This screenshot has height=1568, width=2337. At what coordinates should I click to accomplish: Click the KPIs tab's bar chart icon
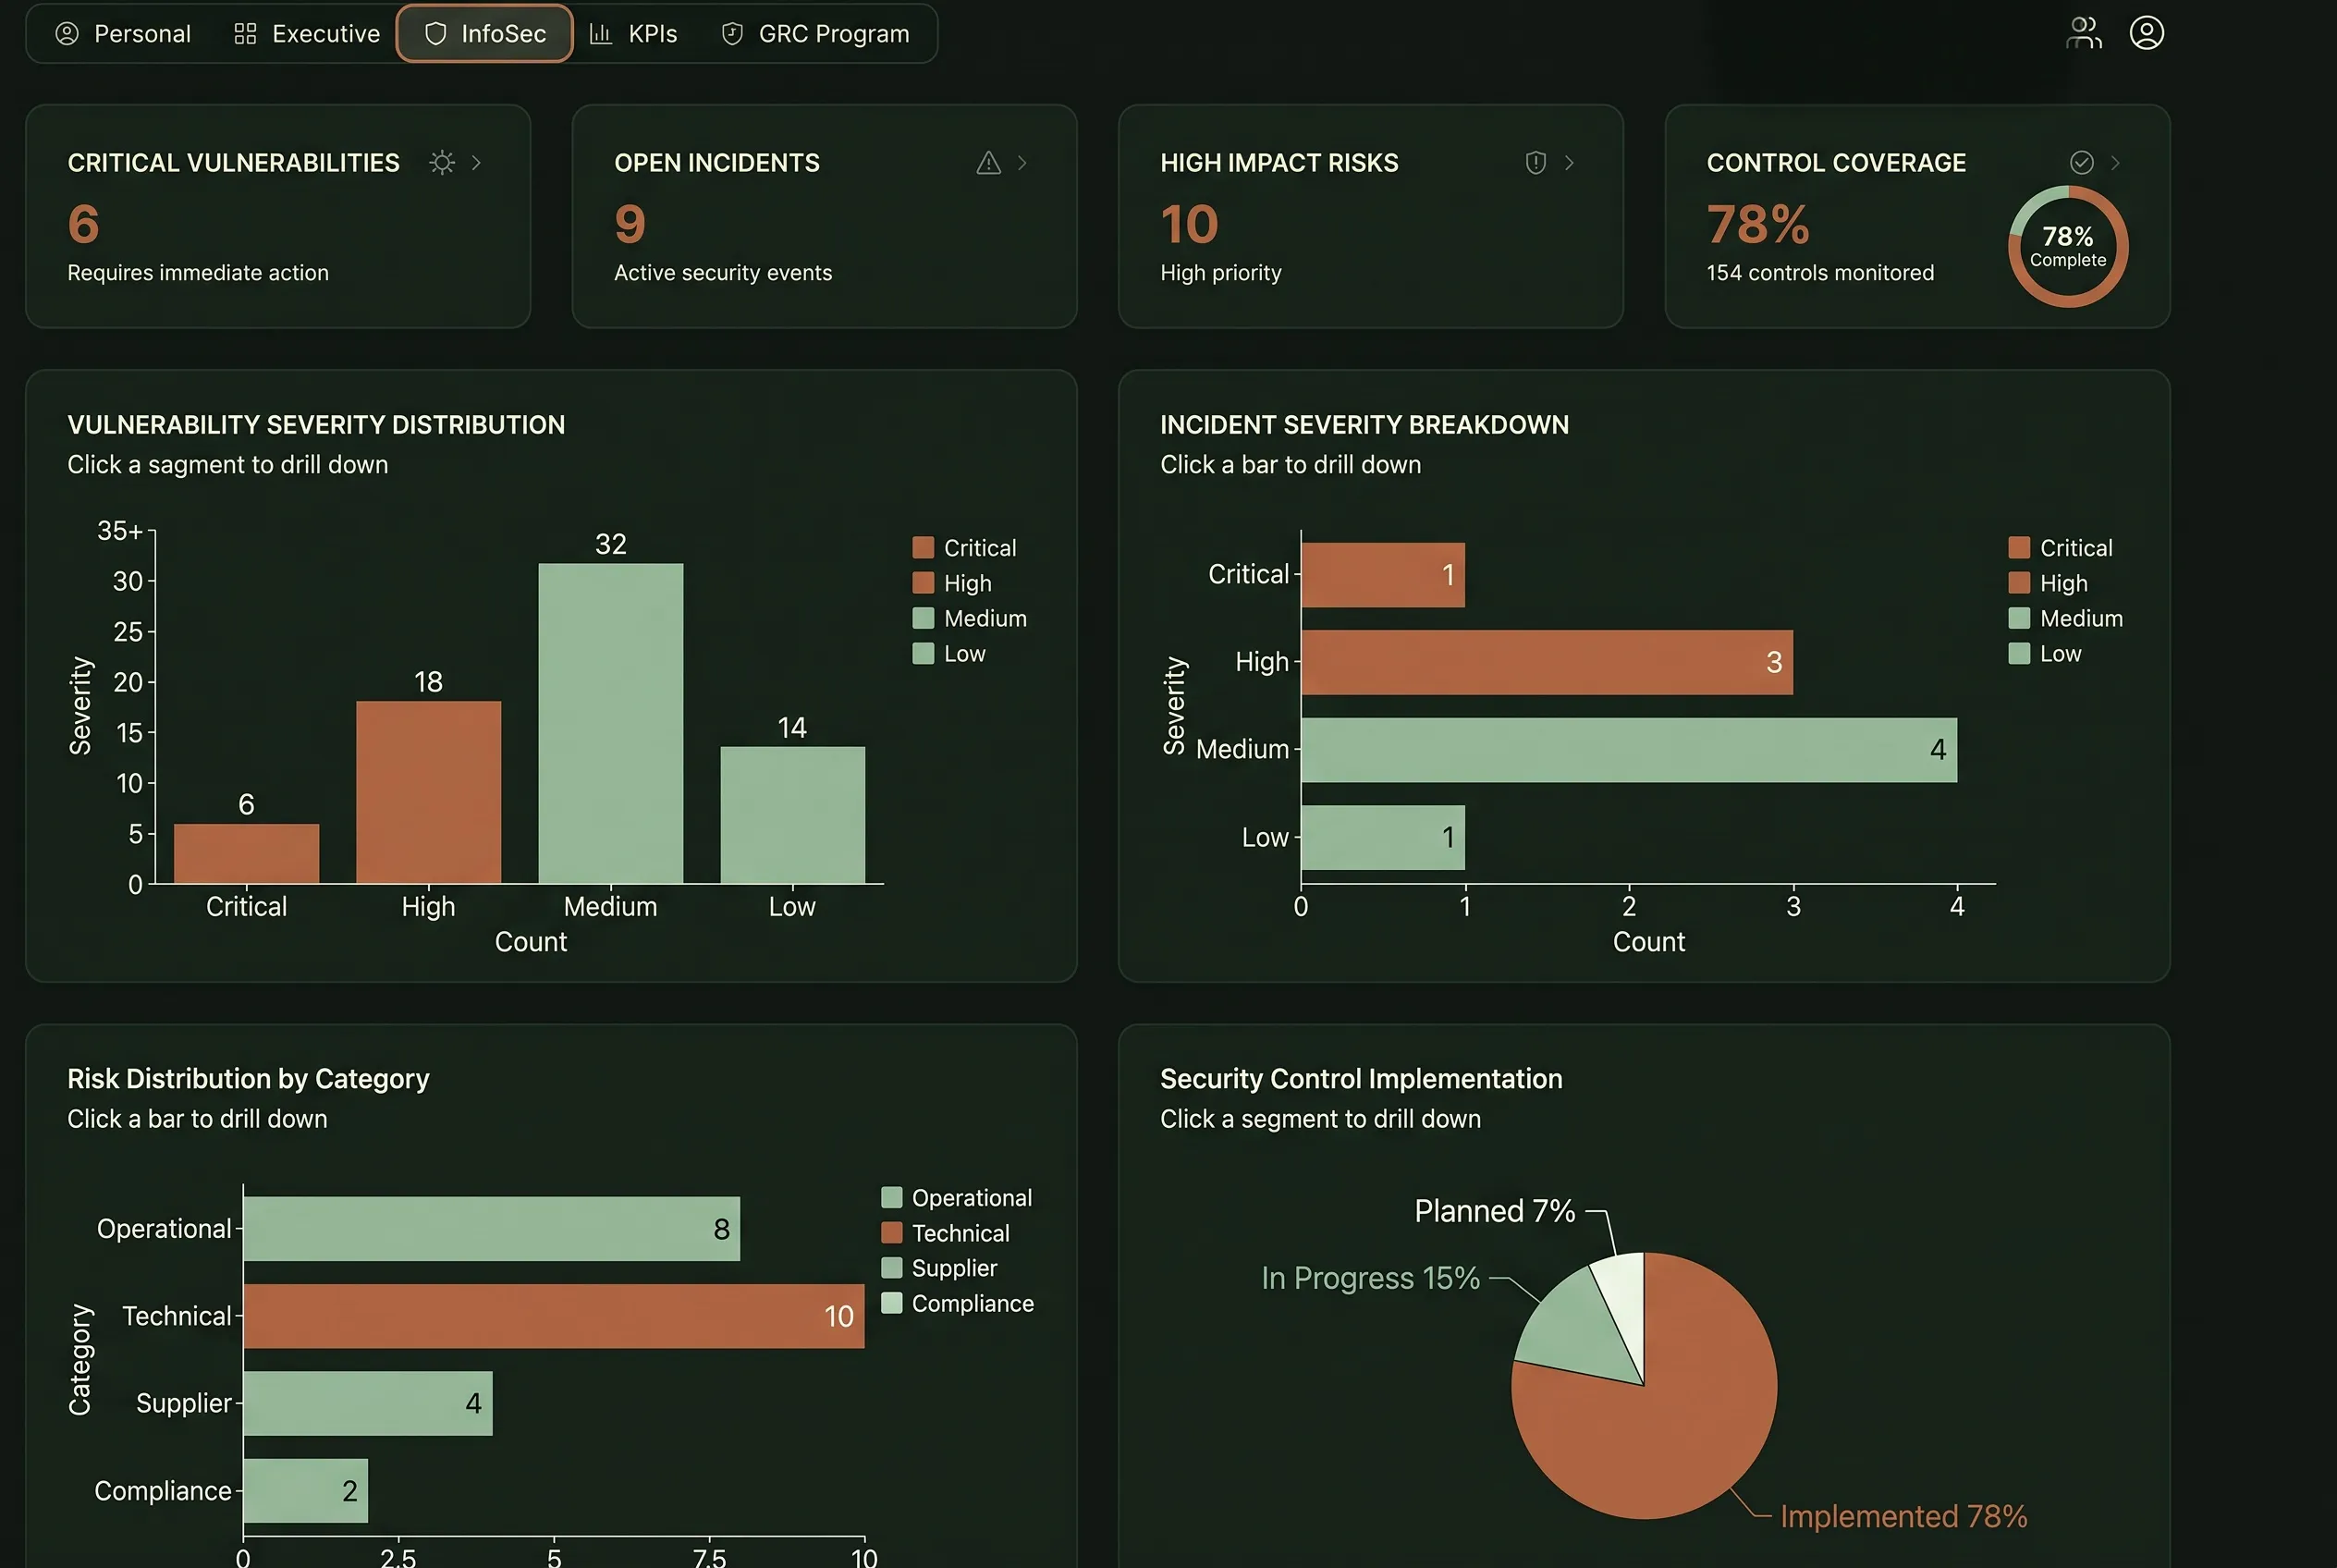coord(601,34)
